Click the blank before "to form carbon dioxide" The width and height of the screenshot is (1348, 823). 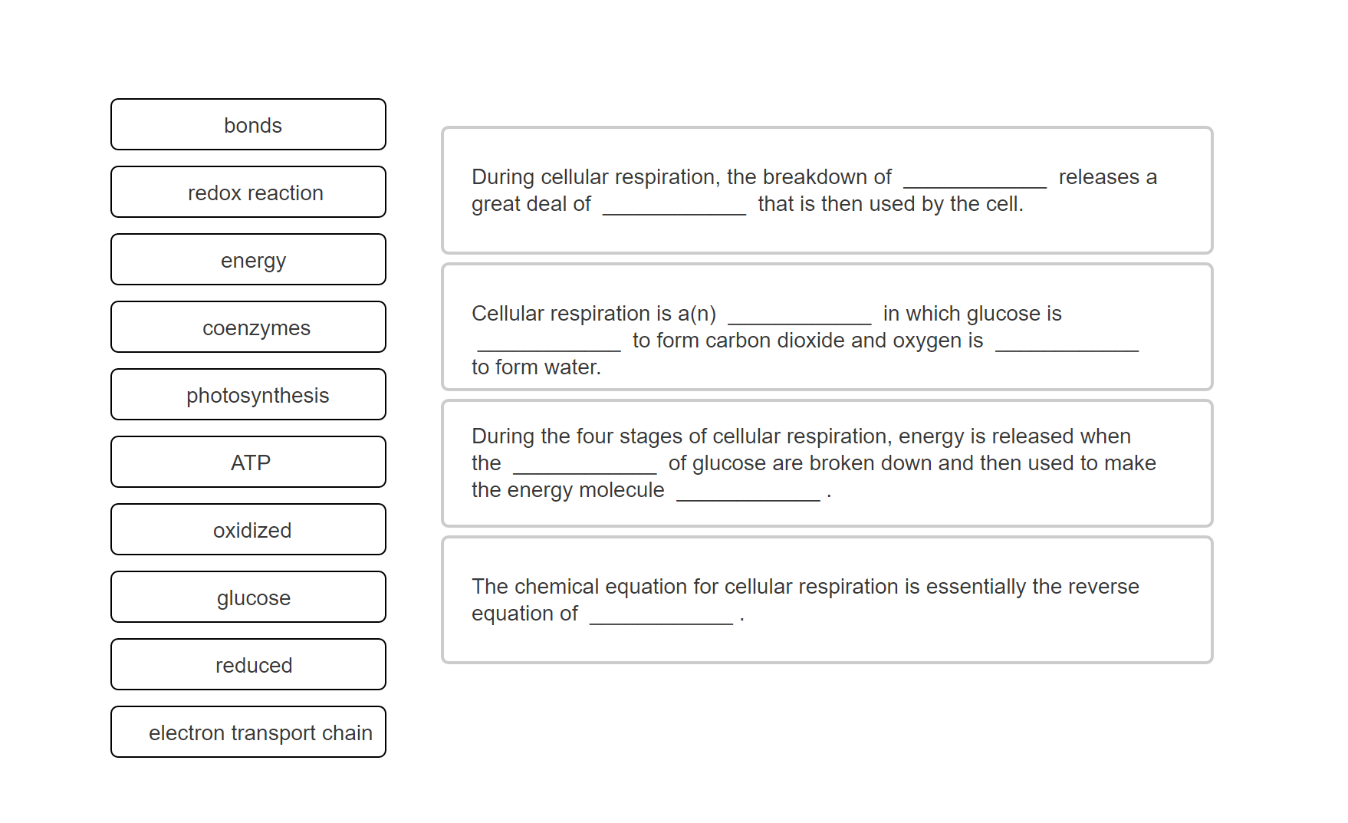pos(547,344)
